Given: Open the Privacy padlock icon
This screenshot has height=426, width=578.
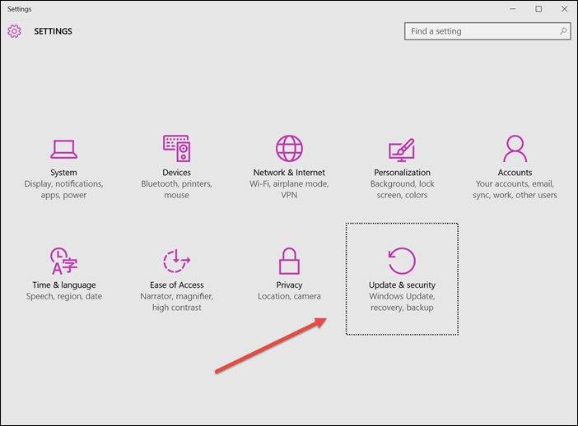Looking at the screenshot, I should tap(289, 261).
